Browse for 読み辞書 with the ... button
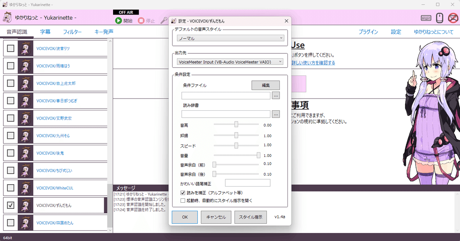The image size is (460, 241). 276,114
